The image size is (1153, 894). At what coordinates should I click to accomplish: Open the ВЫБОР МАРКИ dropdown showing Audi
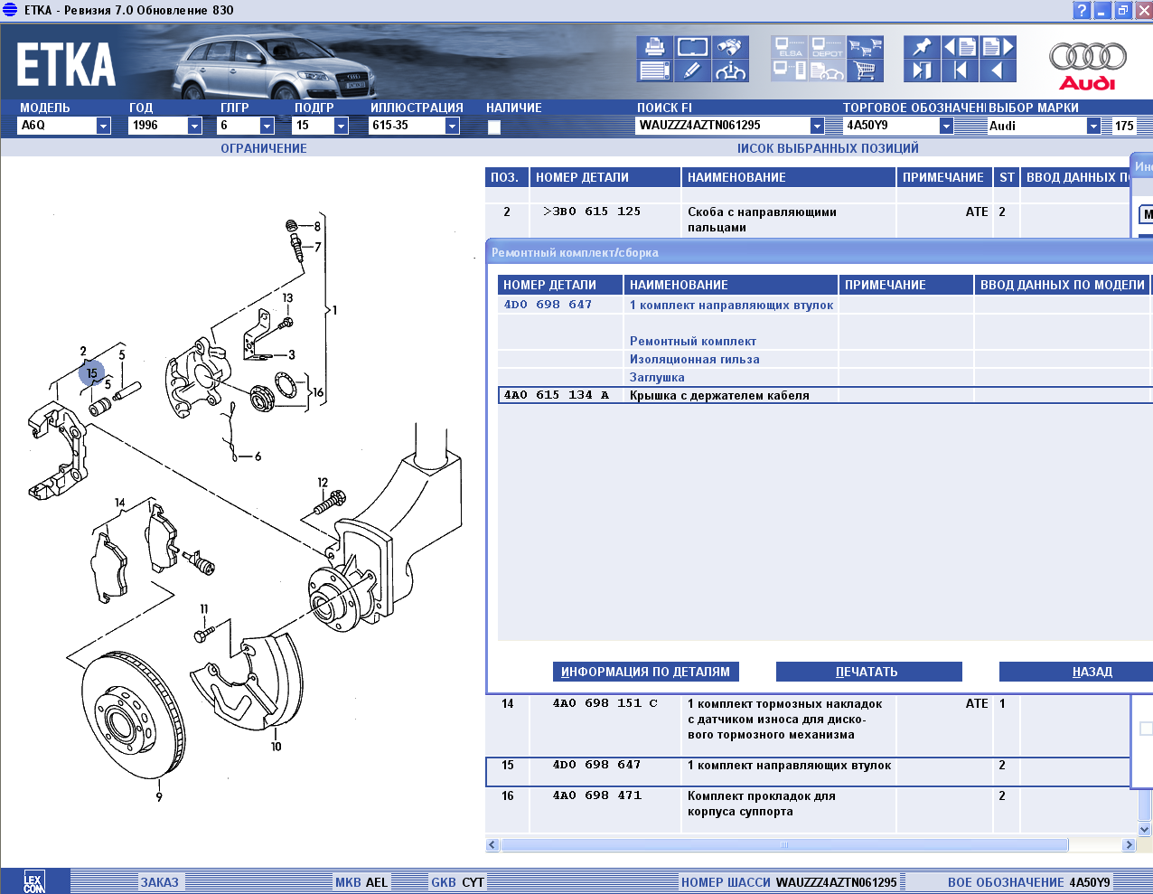[x=1093, y=126]
